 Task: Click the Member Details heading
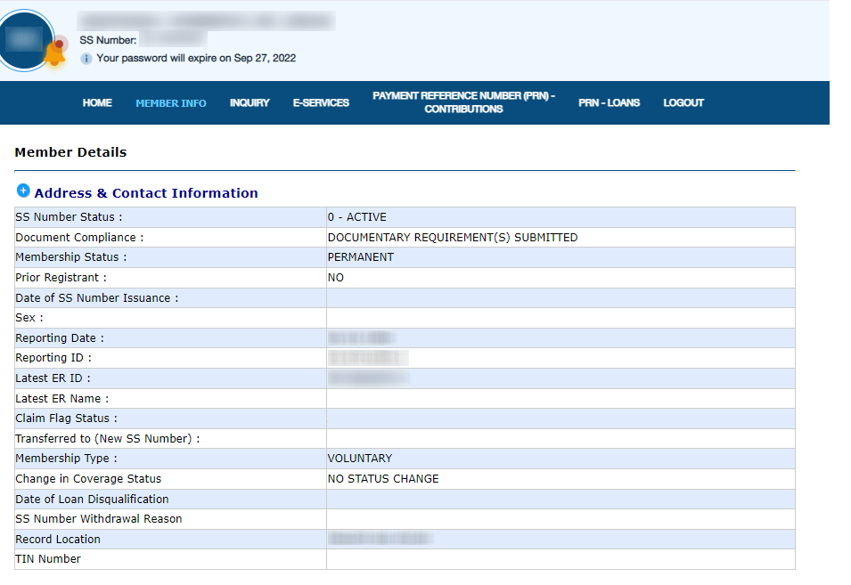tap(70, 152)
